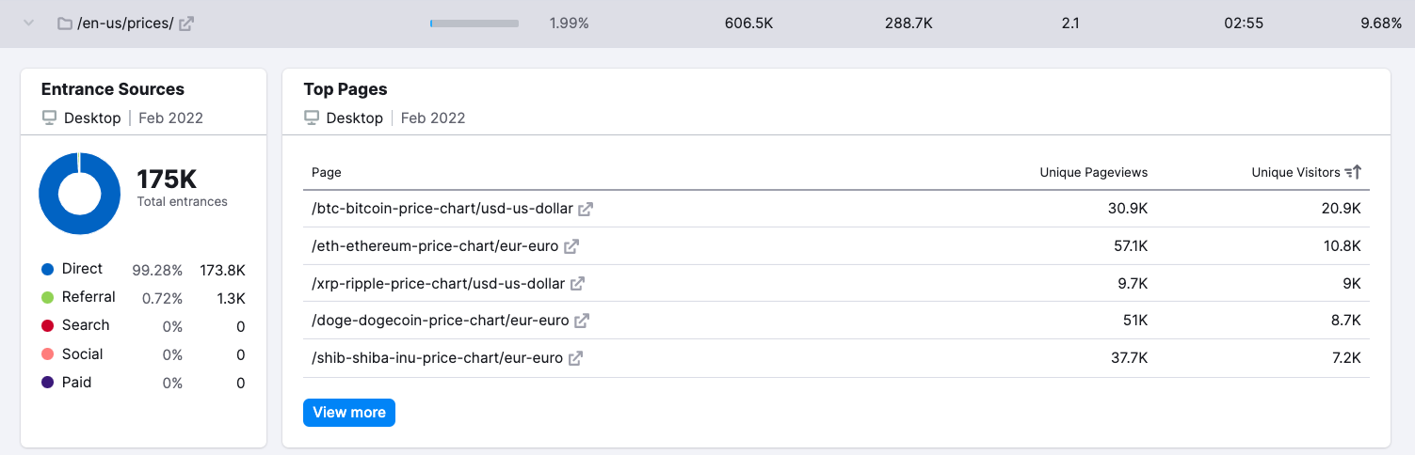The image size is (1415, 455).
Task: Click desktop monitor icon in Top Pages
Action: click(x=312, y=118)
